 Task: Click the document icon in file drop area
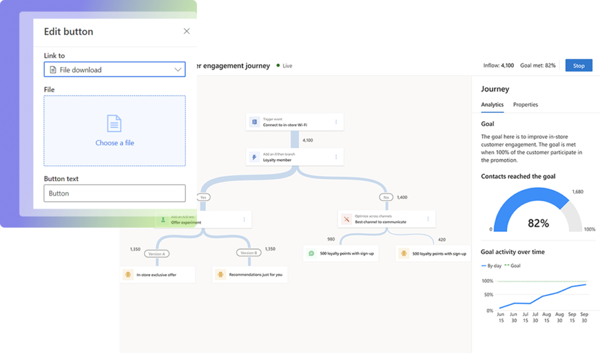pos(114,124)
